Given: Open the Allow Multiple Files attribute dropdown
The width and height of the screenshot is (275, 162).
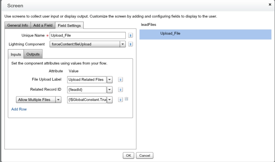Looking at the screenshot, I should click(58, 100).
